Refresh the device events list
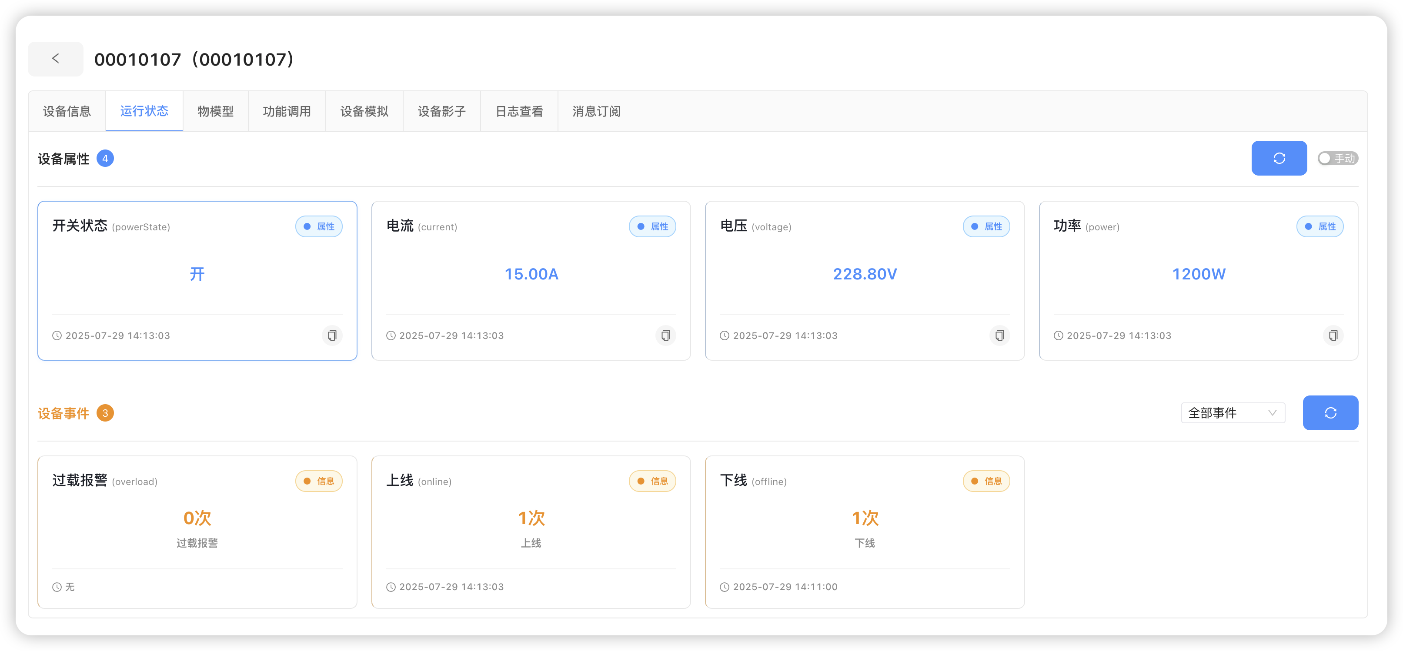Image resolution: width=1403 pixels, height=651 pixels. 1330,412
